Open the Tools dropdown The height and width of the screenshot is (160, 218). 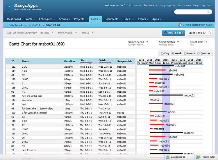point(87,33)
